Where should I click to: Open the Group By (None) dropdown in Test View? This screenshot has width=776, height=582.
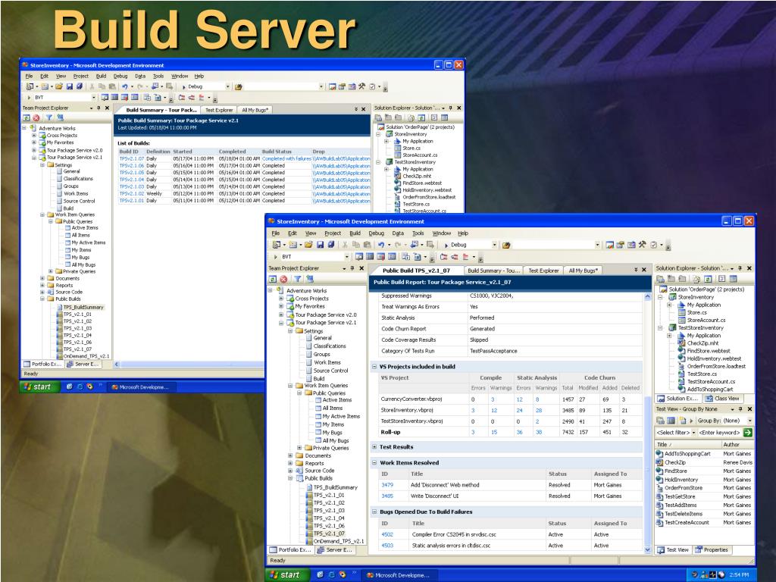coord(749,421)
